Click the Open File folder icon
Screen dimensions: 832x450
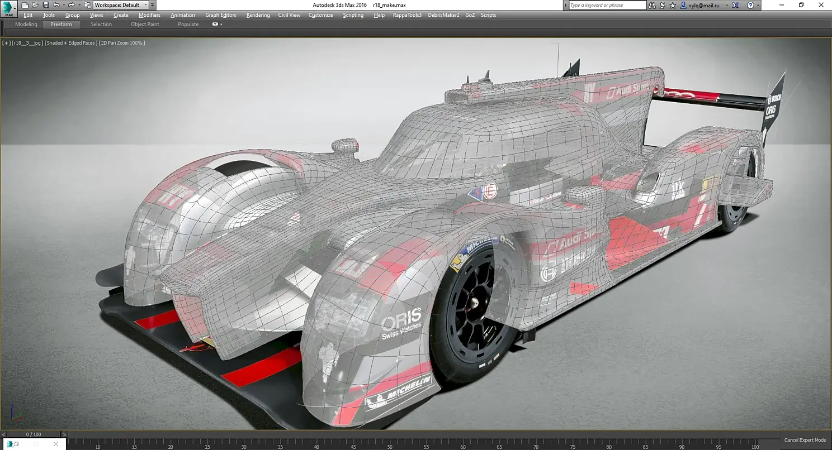pos(35,5)
